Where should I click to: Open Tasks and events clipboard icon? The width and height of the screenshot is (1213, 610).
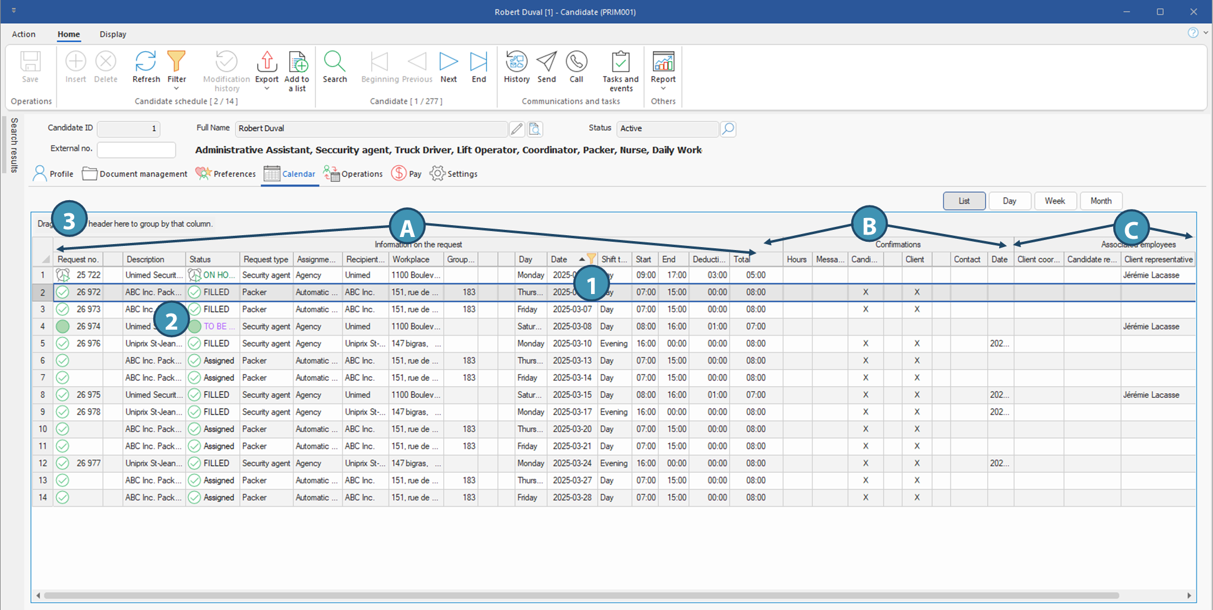click(x=620, y=62)
